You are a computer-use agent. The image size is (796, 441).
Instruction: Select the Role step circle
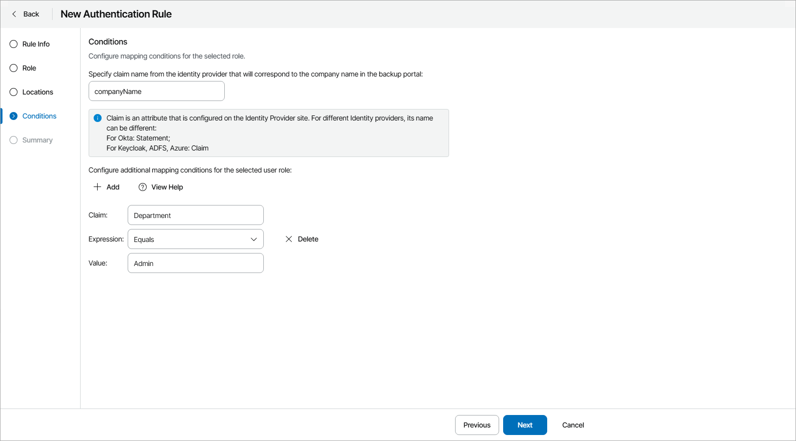[x=14, y=68]
